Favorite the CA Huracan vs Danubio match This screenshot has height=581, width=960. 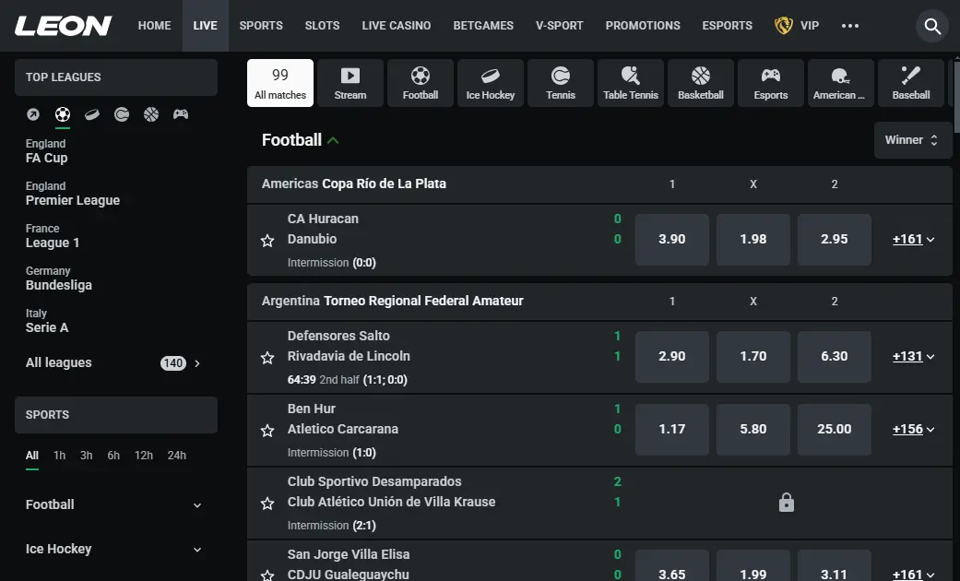click(x=267, y=241)
